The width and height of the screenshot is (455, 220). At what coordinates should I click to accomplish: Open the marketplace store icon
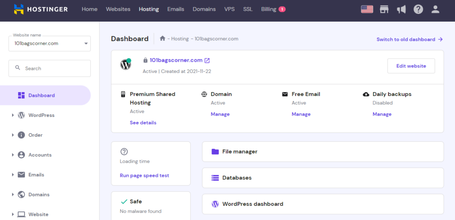(x=384, y=9)
